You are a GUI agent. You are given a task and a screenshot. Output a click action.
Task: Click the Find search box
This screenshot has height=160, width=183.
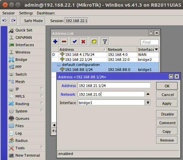150,42
